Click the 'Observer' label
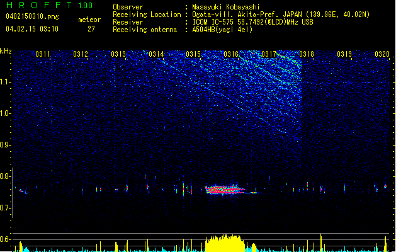This screenshot has width=396, height=252. (128, 7)
